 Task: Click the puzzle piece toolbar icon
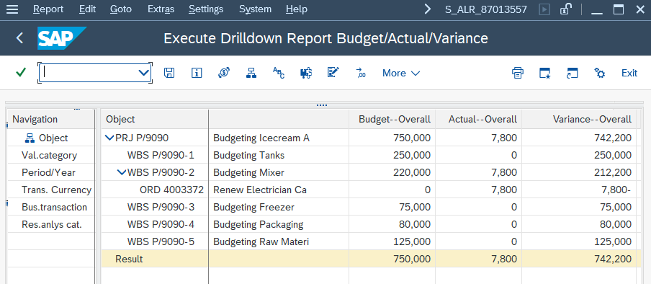tap(306, 73)
